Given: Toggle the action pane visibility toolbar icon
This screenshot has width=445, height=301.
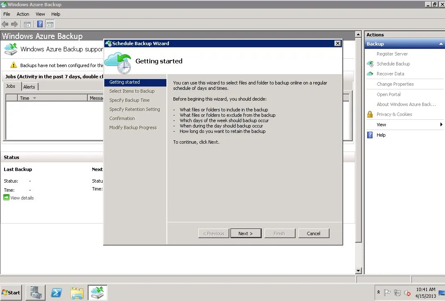Looking at the screenshot, I should coord(50,24).
